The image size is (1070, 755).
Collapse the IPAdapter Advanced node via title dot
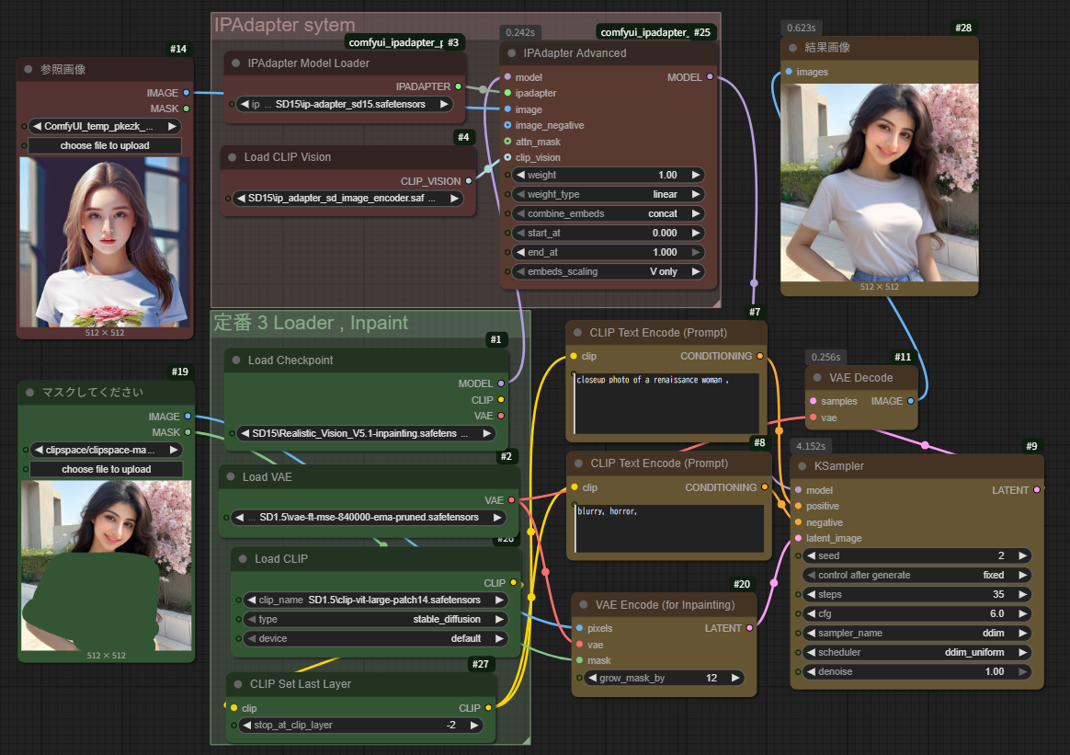[513, 53]
